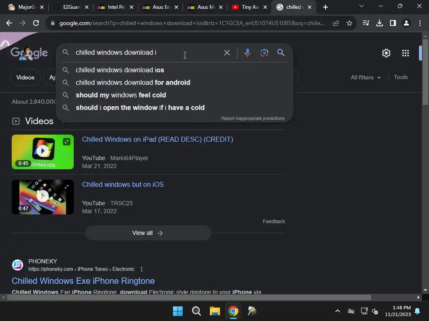The image size is (429, 321).
Task: Open Google Lens image search icon
Action: click(264, 53)
